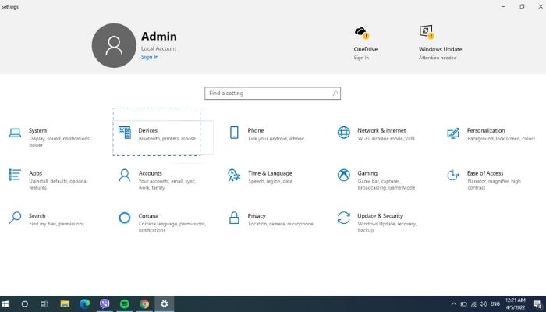
Task: Open the Gaming Xbox icon
Action: coord(344,175)
